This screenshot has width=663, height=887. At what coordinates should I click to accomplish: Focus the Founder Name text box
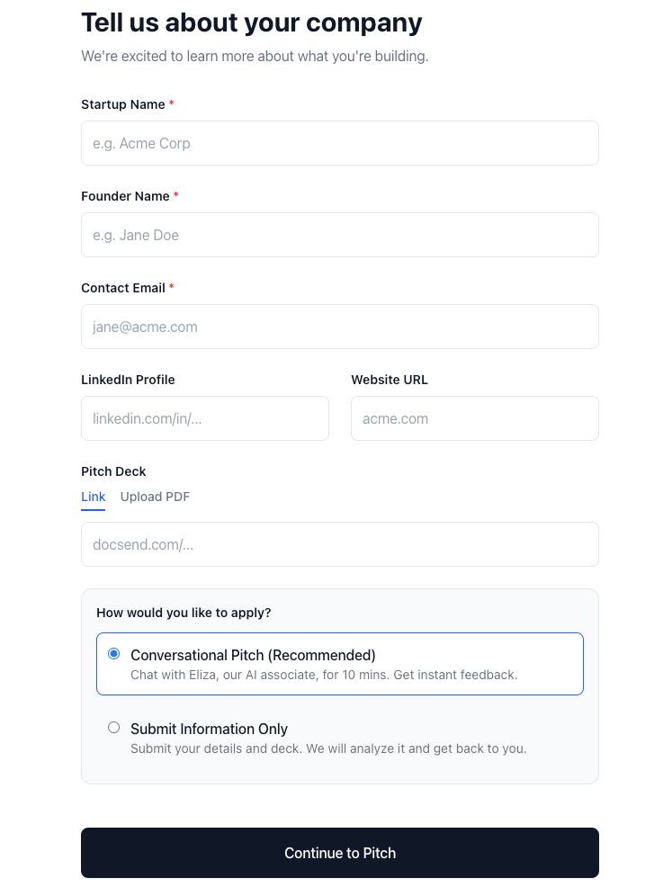tap(339, 235)
